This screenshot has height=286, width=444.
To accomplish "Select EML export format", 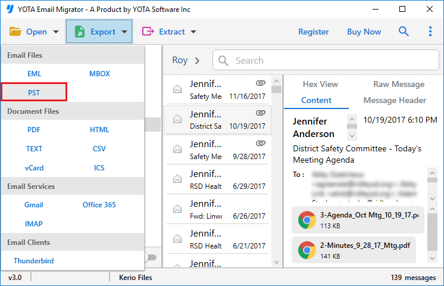I will [x=35, y=74].
